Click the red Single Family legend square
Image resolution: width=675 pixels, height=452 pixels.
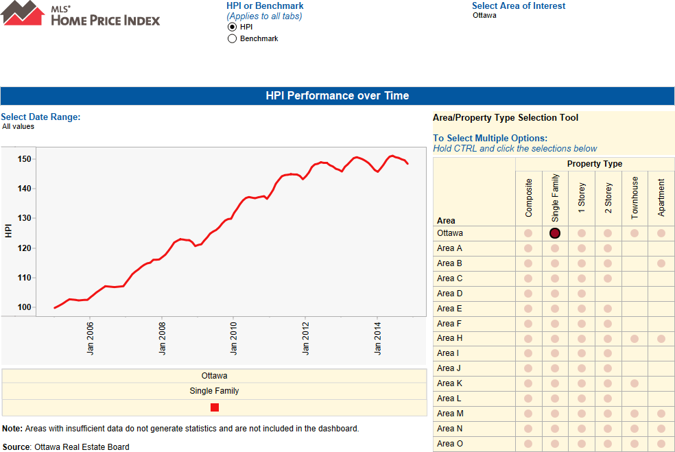click(215, 407)
